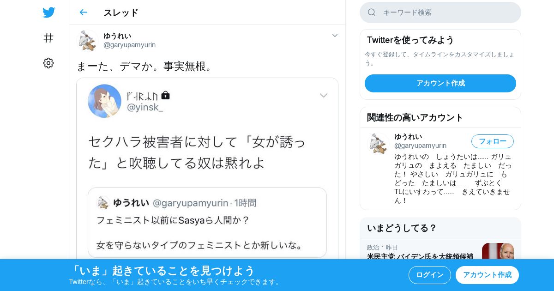The width and height of the screenshot is (554, 291).
Task: Select the magnifier icon in the search box
Action: pyautogui.click(x=372, y=12)
